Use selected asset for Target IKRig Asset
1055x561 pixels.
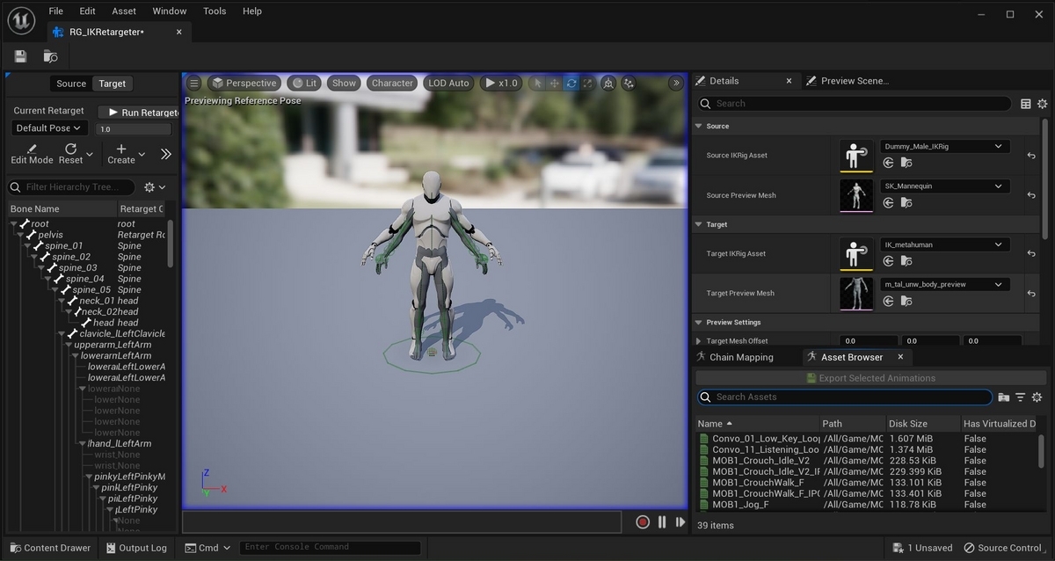[x=889, y=261]
